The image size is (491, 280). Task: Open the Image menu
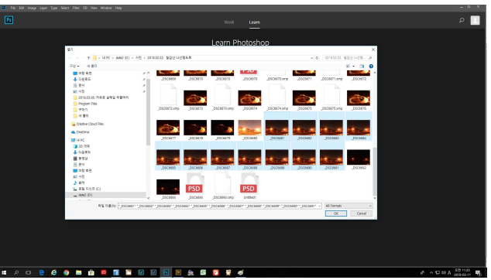[x=32, y=9]
